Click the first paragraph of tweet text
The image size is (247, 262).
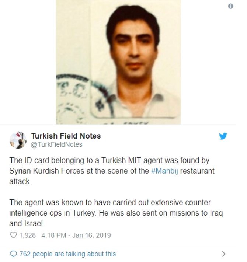[112, 171]
